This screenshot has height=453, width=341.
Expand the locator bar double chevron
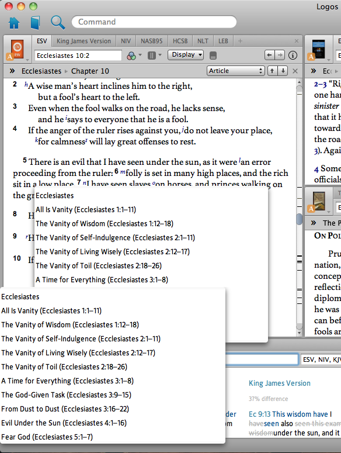[x=12, y=71]
